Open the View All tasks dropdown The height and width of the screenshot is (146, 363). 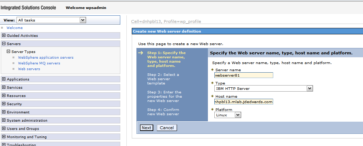83,20
